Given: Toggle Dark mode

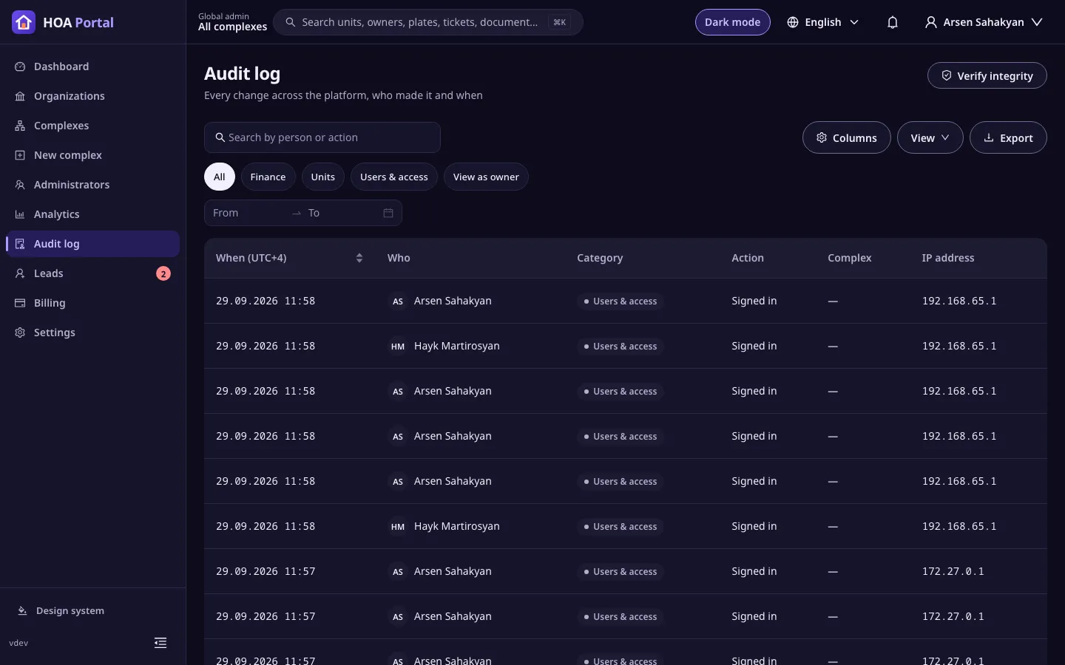Looking at the screenshot, I should [732, 22].
